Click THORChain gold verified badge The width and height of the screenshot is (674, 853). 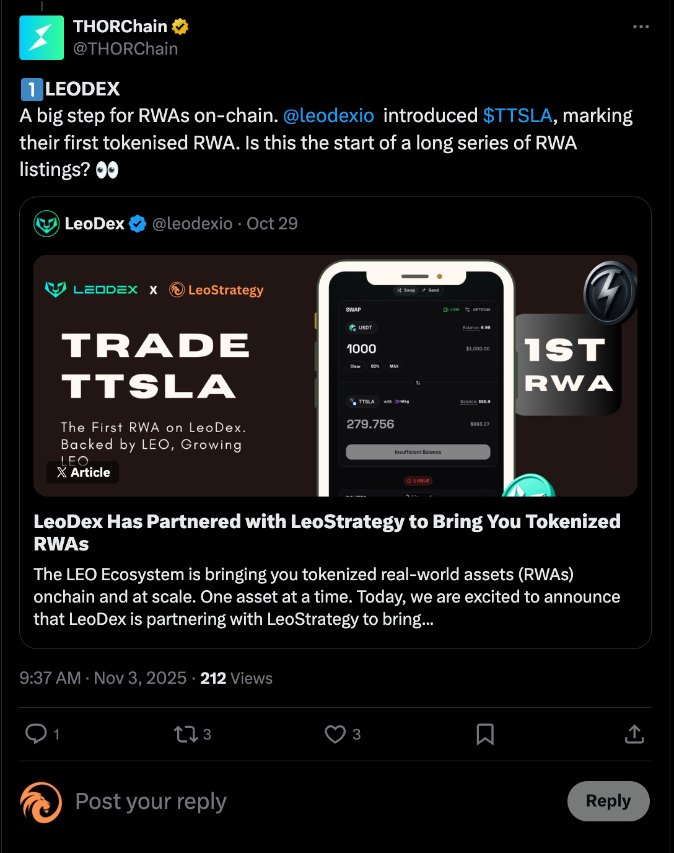click(x=180, y=27)
